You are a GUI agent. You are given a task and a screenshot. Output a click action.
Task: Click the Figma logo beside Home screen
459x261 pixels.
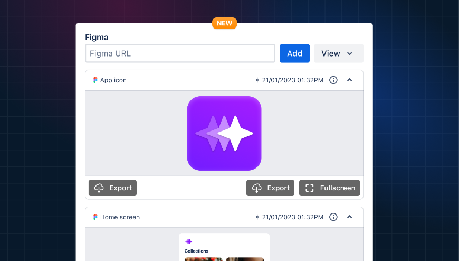point(95,217)
